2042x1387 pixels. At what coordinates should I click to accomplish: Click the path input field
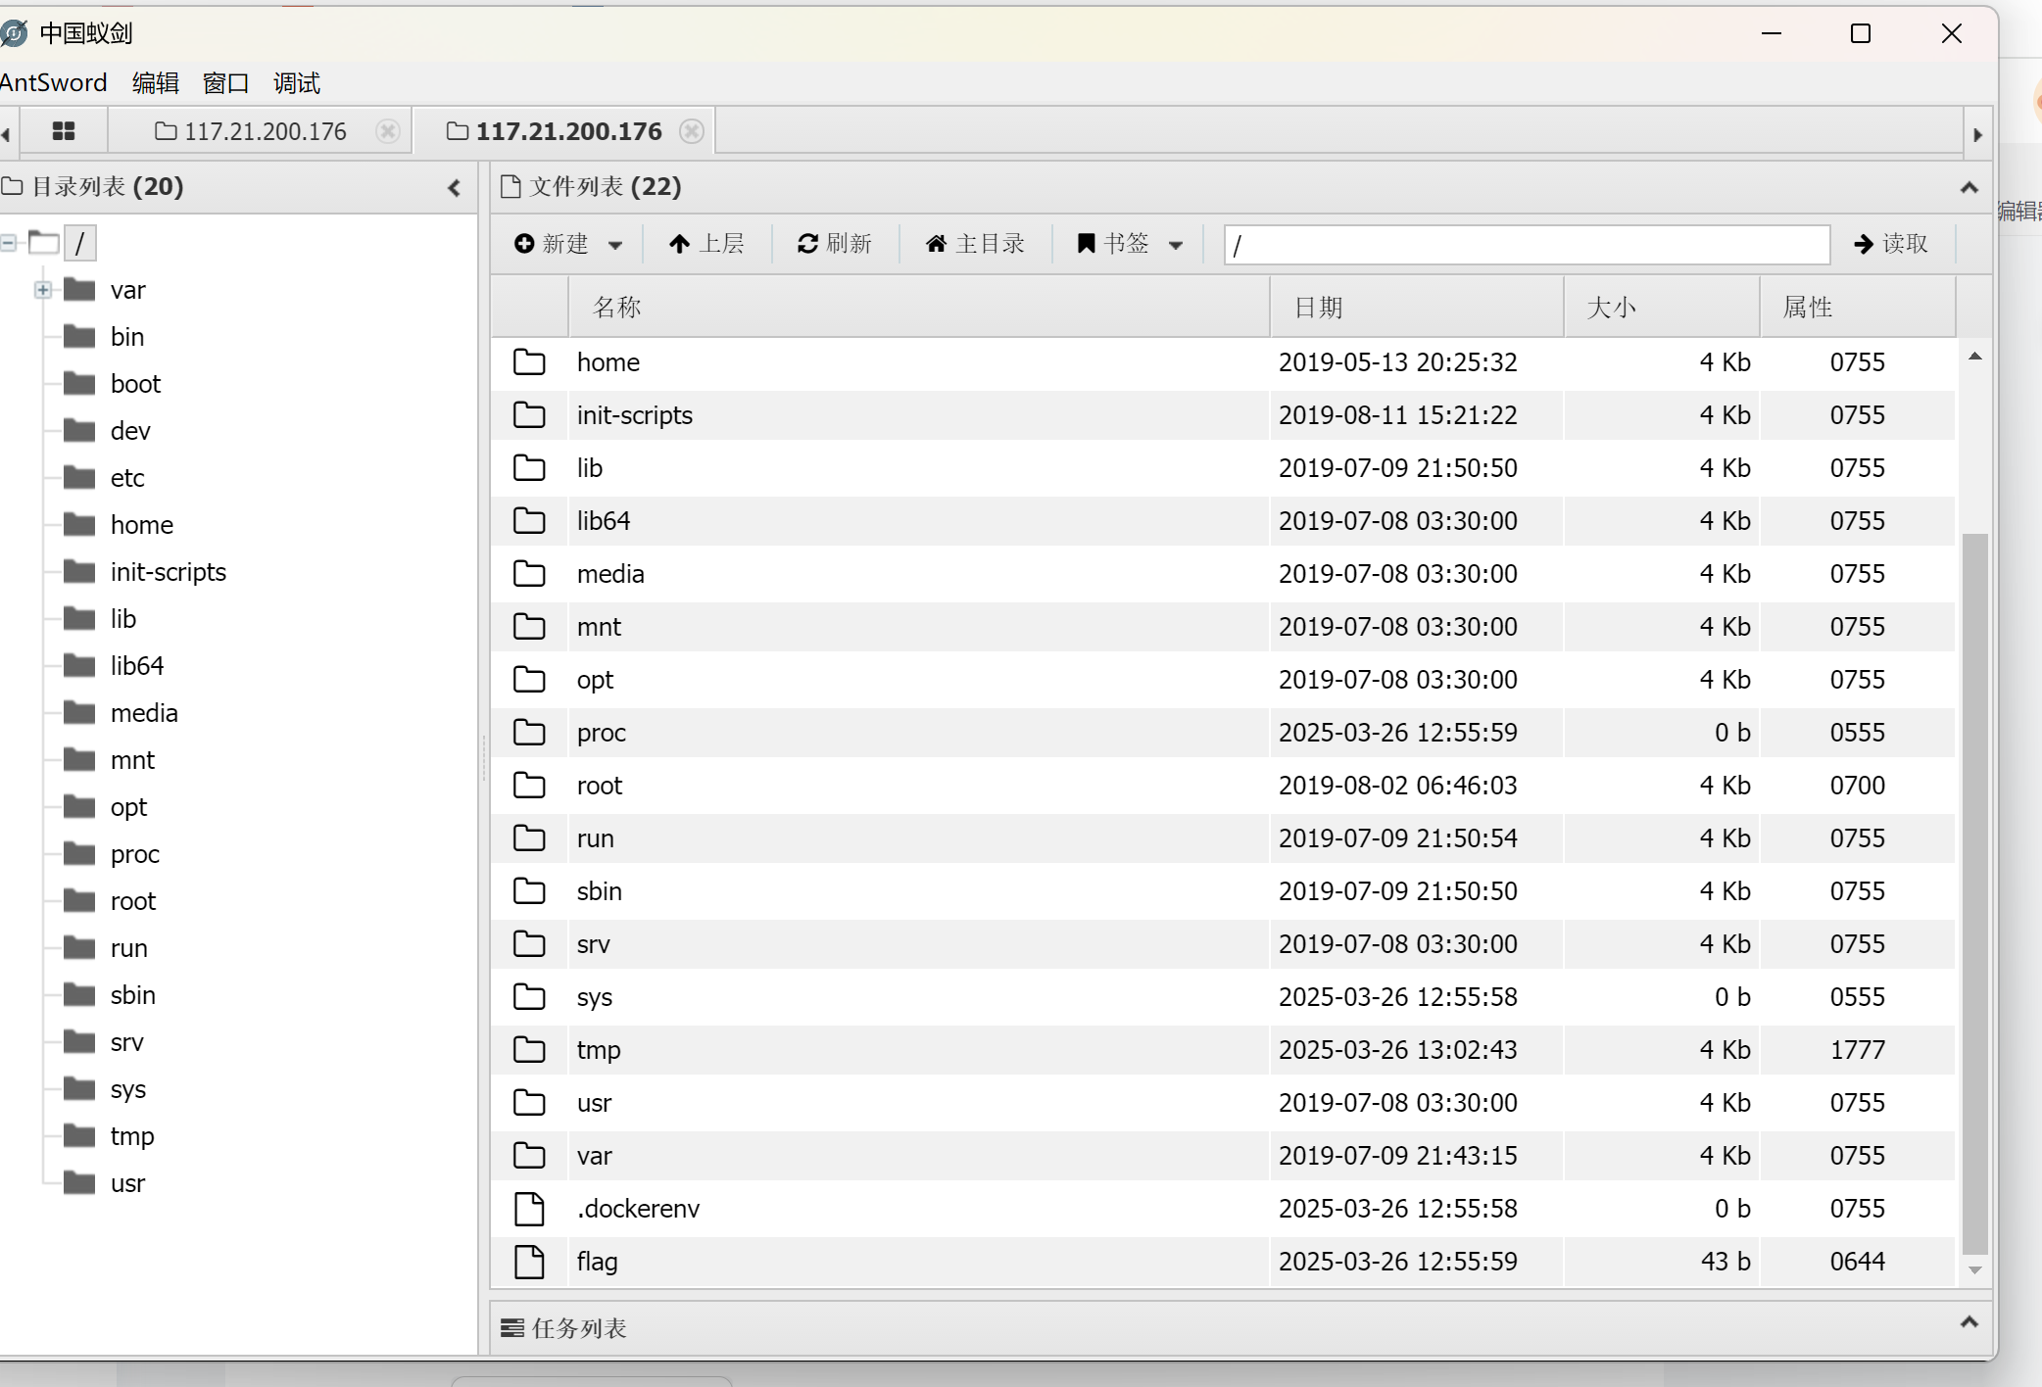tap(1526, 245)
